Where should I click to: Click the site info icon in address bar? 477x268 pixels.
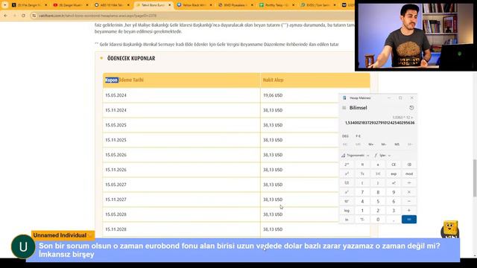[x=34, y=16]
